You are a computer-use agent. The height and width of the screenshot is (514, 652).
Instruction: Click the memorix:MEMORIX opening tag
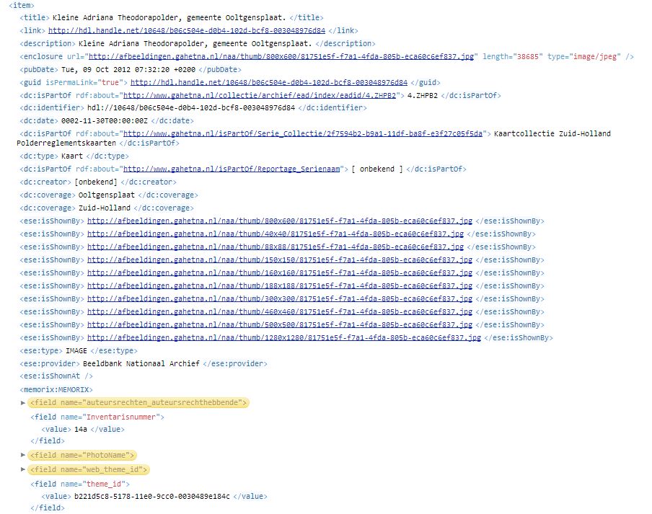(56, 389)
